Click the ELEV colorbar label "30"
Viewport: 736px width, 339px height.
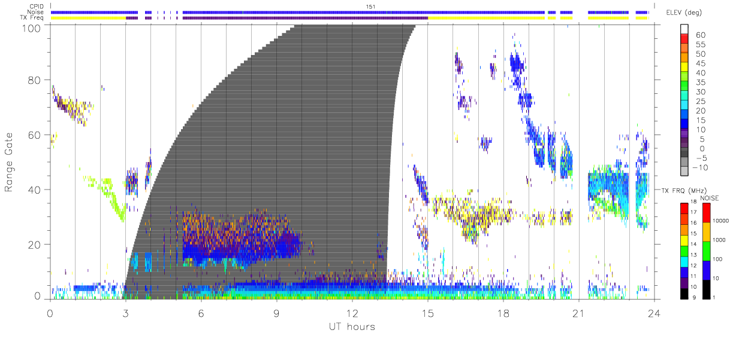coord(701,91)
